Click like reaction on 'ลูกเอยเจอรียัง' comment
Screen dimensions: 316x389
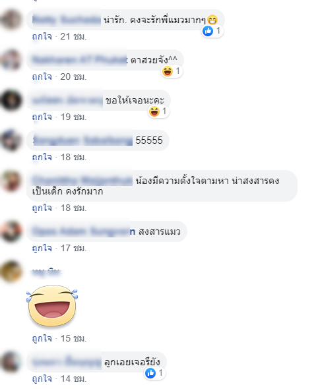click(150, 373)
